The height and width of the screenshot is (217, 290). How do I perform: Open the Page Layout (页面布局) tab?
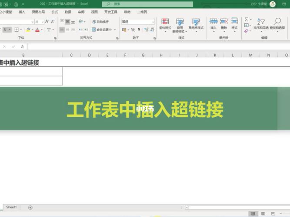point(38,12)
